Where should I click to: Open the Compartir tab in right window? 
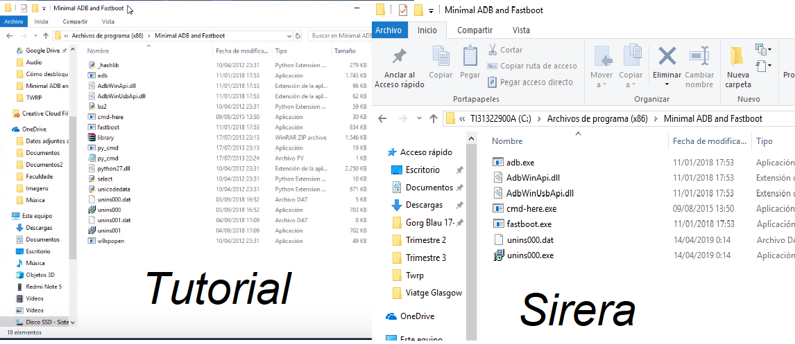(475, 30)
